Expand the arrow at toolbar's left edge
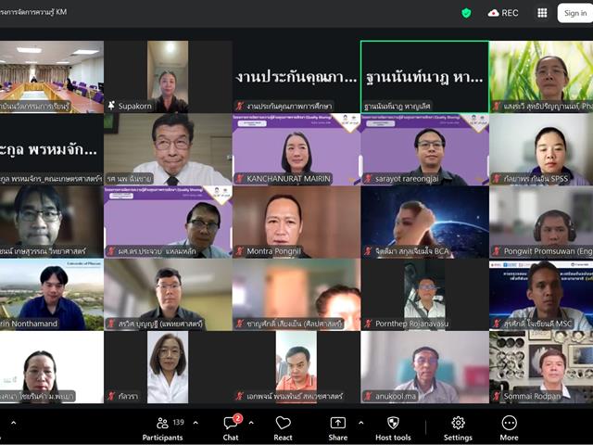This screenshot has width=593, height=445. [14, 423]
